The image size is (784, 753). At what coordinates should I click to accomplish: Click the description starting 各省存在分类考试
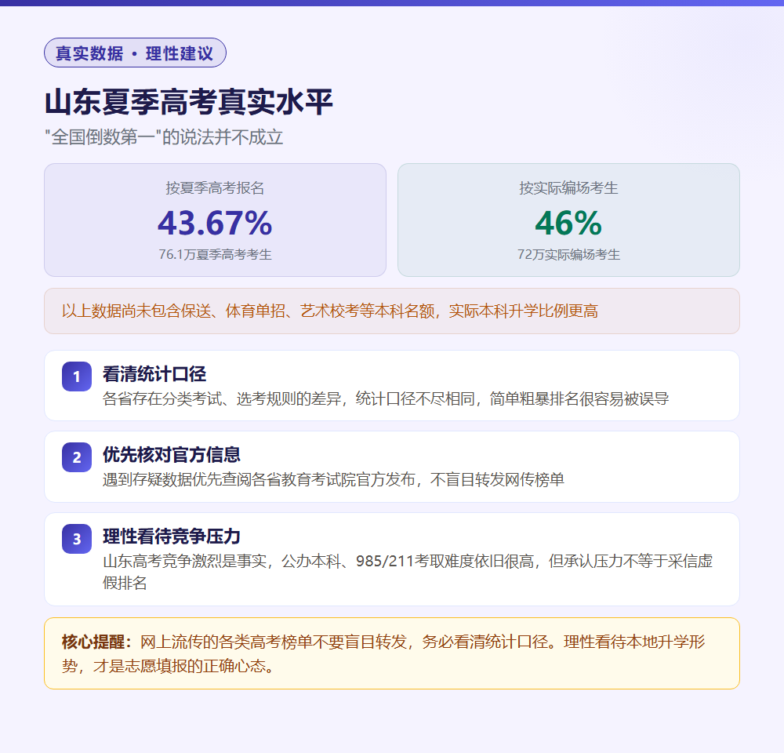[x=386, y=398]
